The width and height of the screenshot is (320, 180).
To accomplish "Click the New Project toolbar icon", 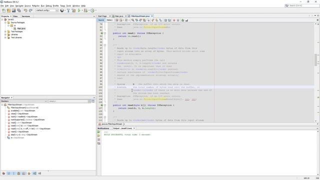I will click(x=9, y=10).
